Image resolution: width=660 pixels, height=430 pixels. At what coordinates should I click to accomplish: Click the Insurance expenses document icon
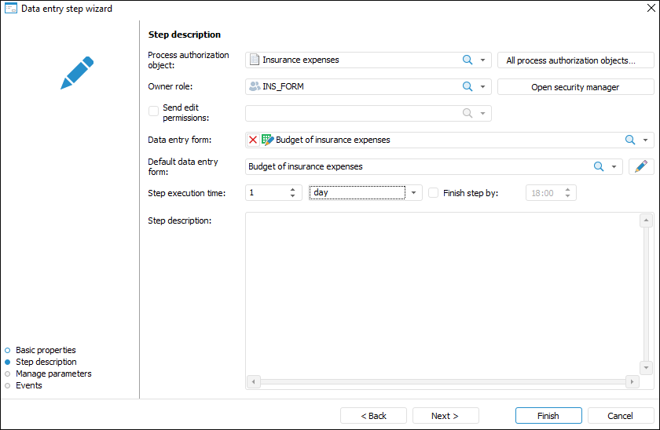pos(254,60)
